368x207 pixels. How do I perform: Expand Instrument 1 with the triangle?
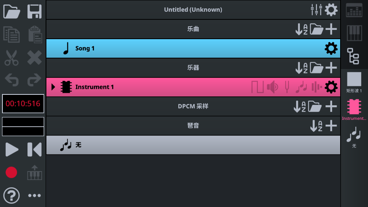[53, 87]
